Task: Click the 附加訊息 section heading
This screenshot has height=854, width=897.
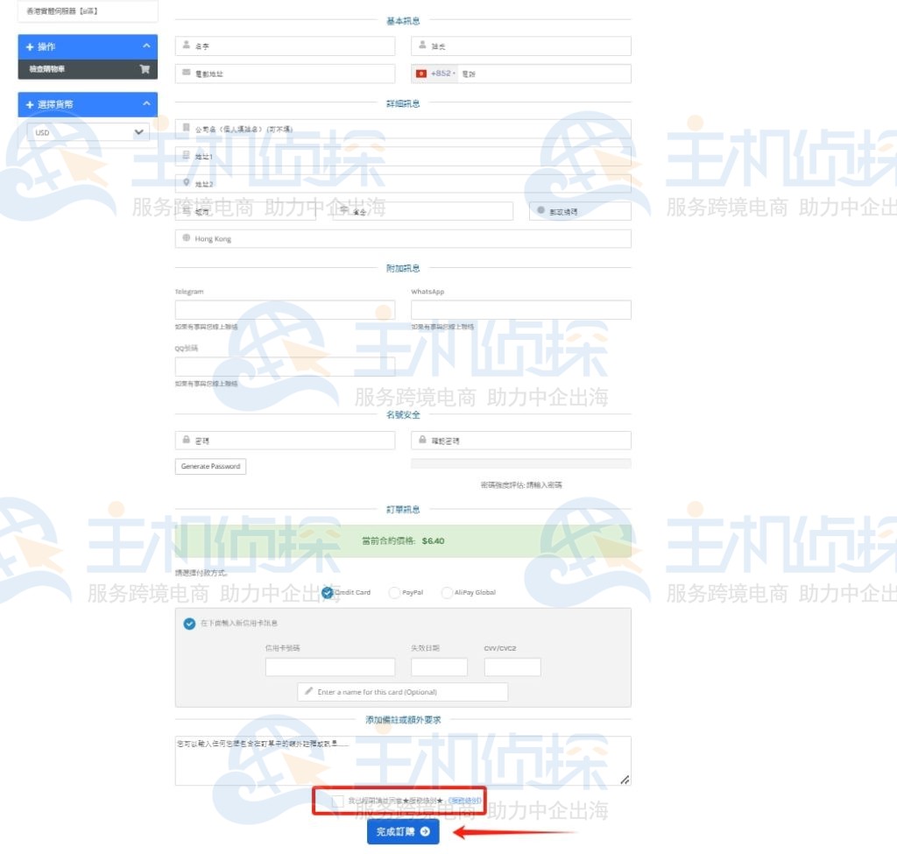Action: point(403,268)
